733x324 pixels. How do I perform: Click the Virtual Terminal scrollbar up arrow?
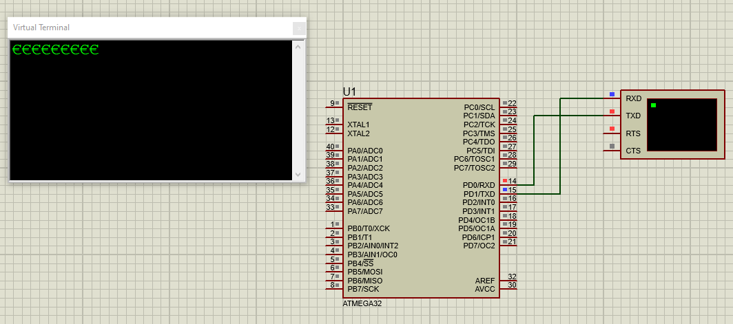click(x=298, y=47)
